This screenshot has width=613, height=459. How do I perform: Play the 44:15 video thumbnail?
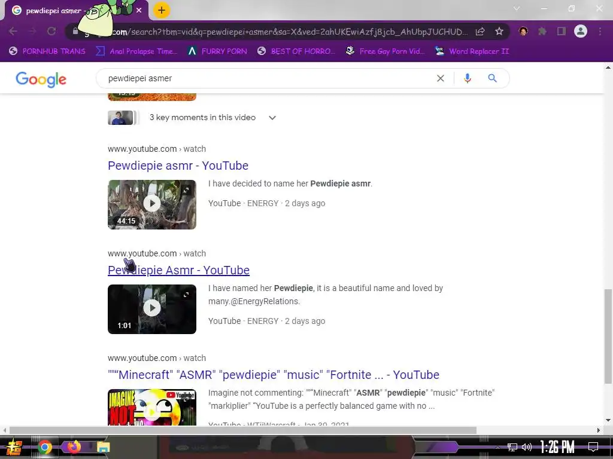click(152, 204)
